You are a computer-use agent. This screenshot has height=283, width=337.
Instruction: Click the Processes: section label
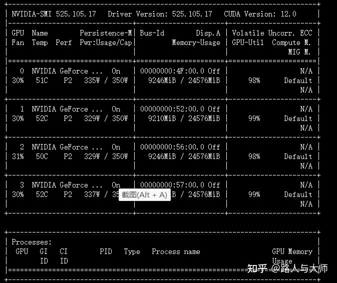(32, 242)
